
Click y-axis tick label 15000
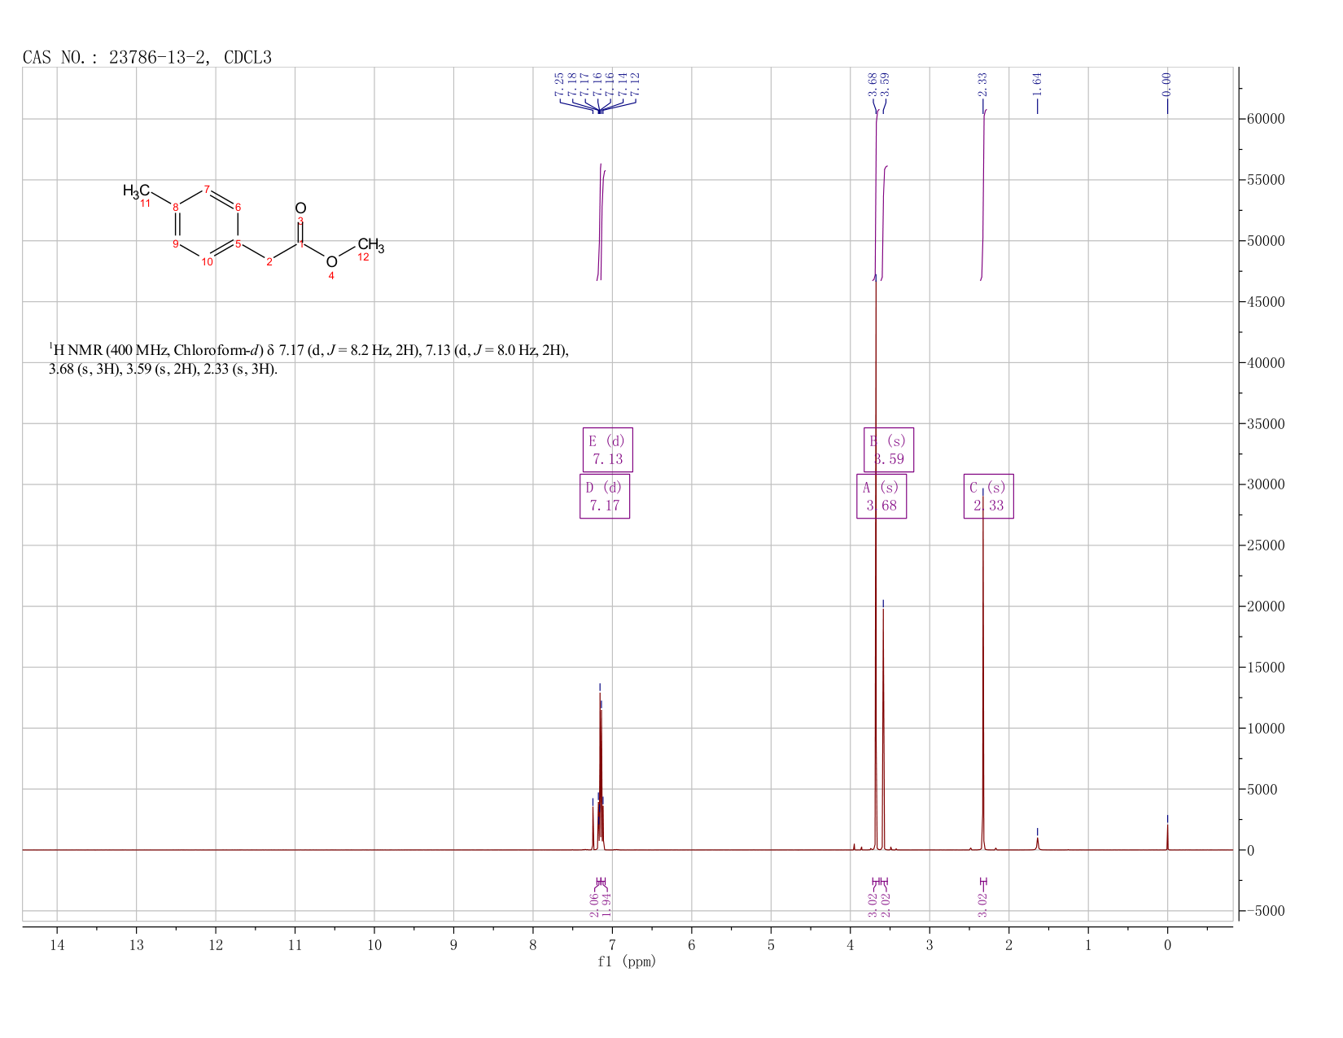(x=1266, y=668)
